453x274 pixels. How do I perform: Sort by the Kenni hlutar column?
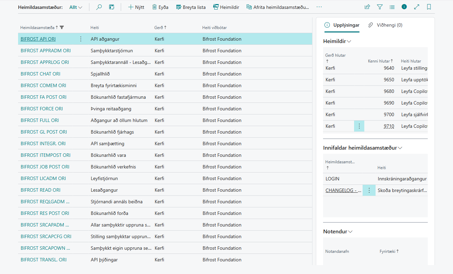[380, 61]
